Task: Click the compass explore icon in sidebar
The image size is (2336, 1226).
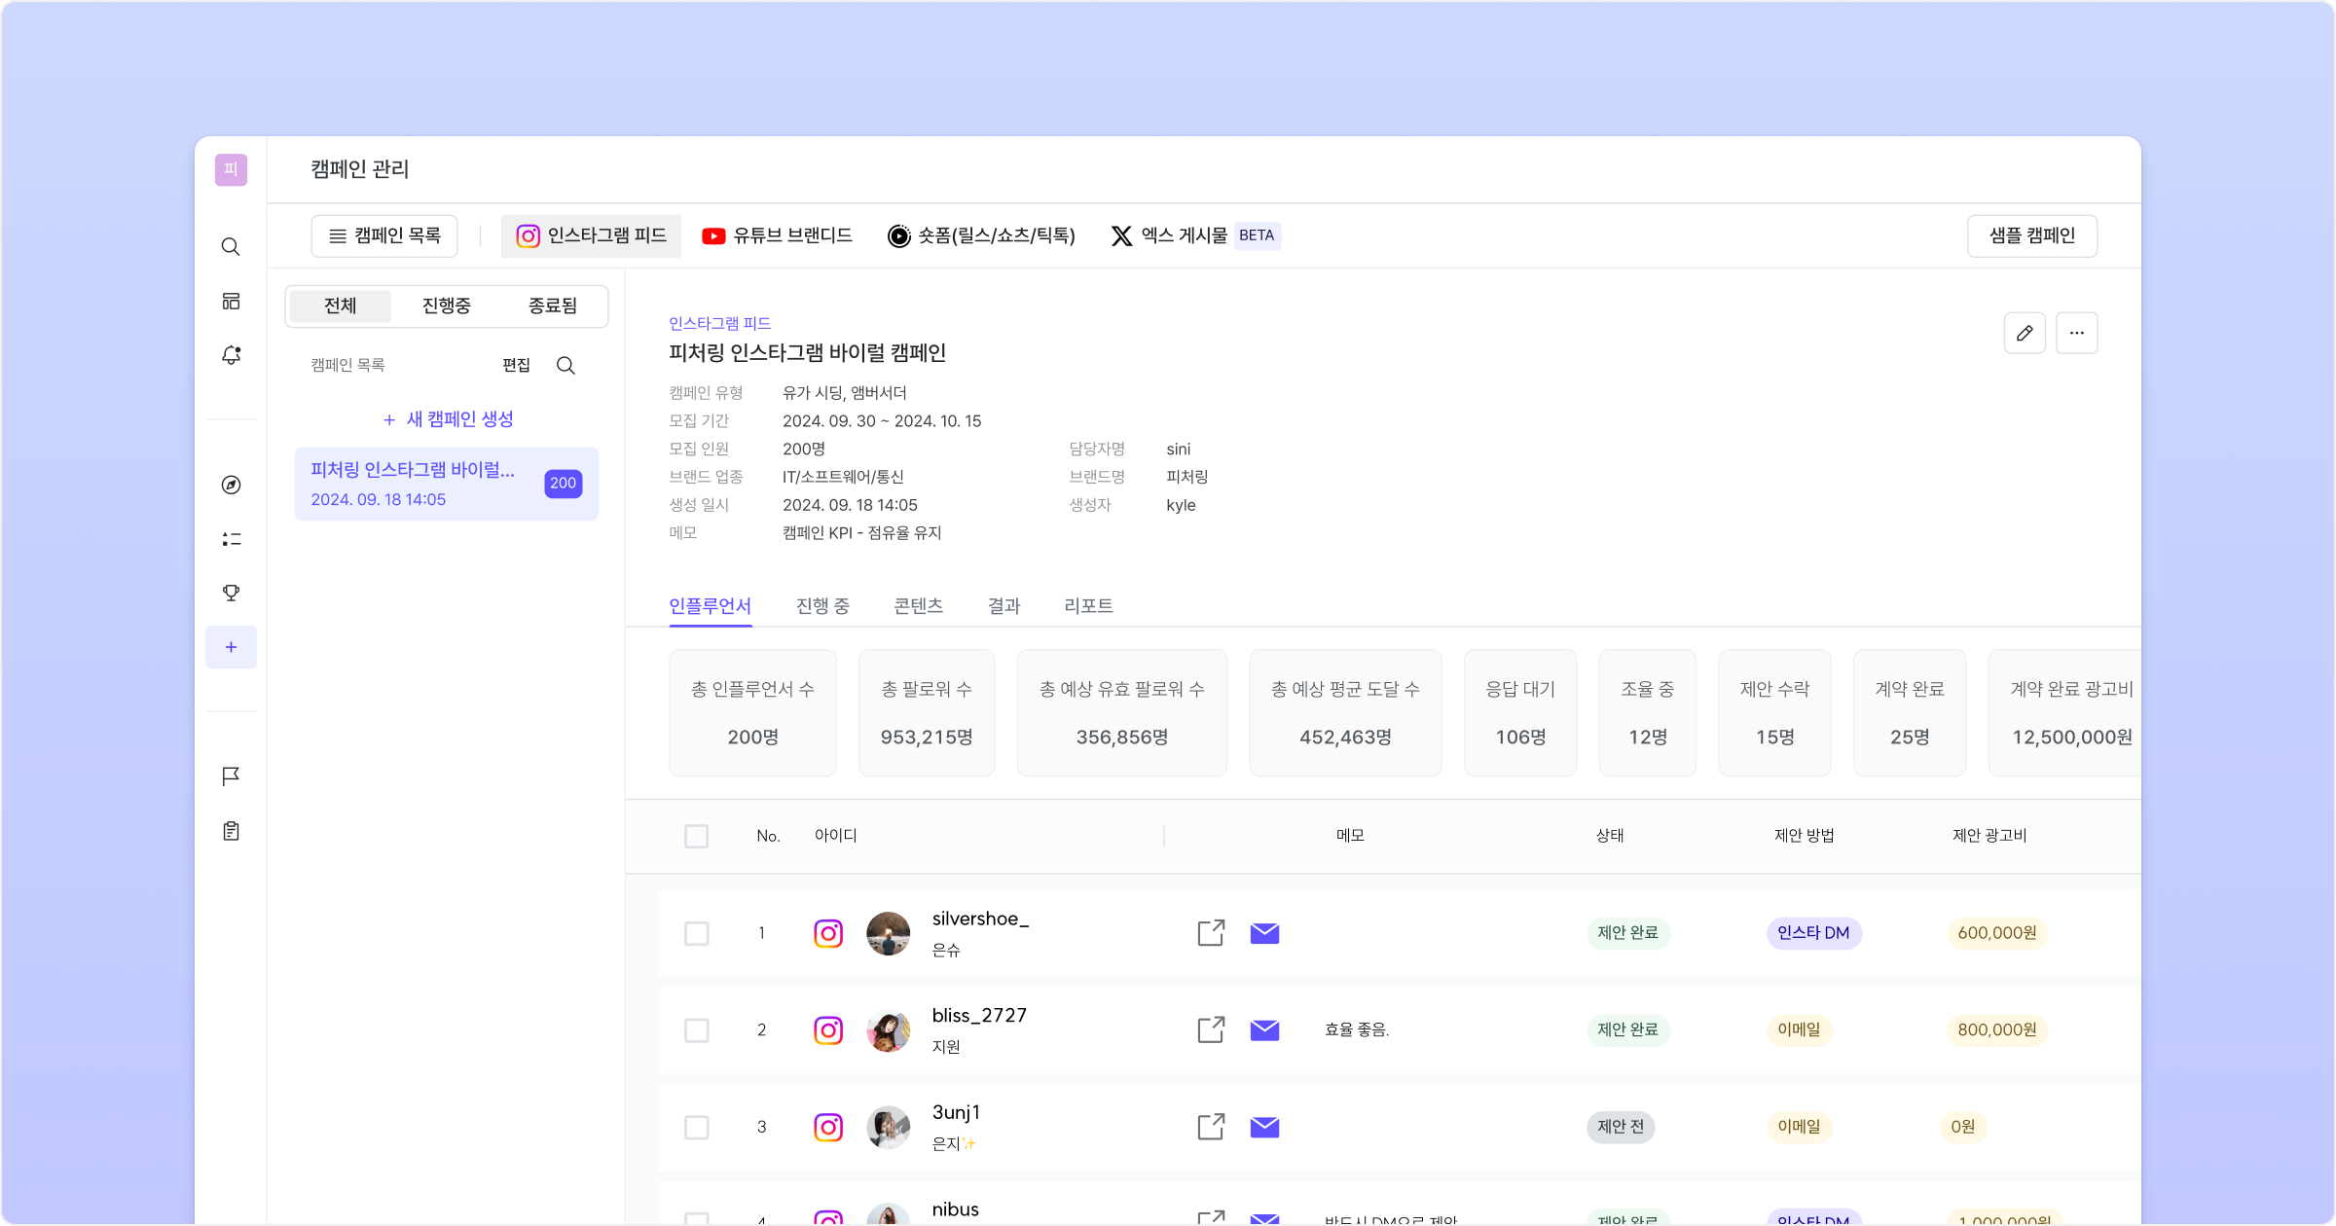Action: point(231,485)
